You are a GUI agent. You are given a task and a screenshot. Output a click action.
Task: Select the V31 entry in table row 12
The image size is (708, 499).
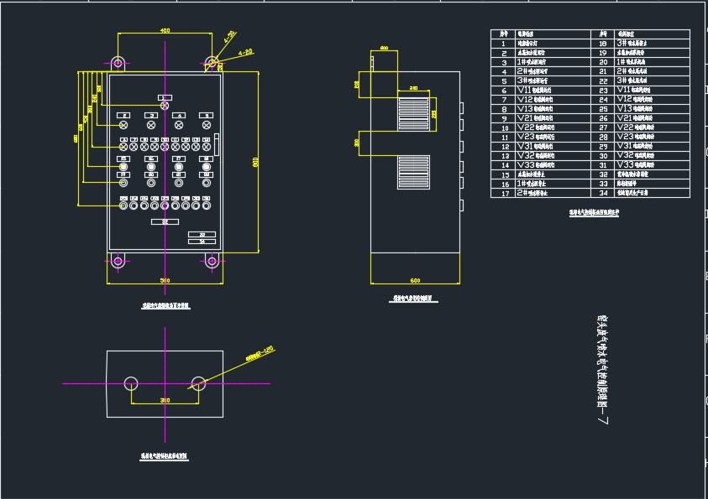(x=535, y=146)
